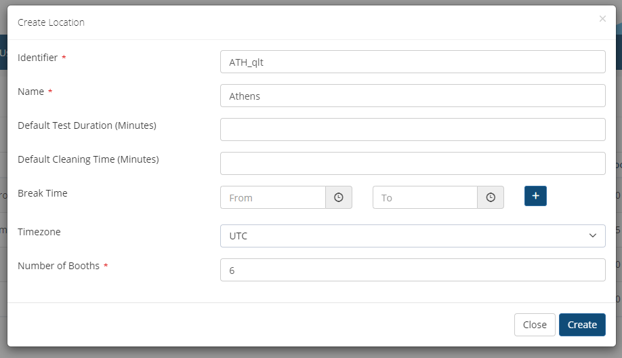The image size is (622, 358).
Task: Click the Break Time label text
Action: click(43, 193)
